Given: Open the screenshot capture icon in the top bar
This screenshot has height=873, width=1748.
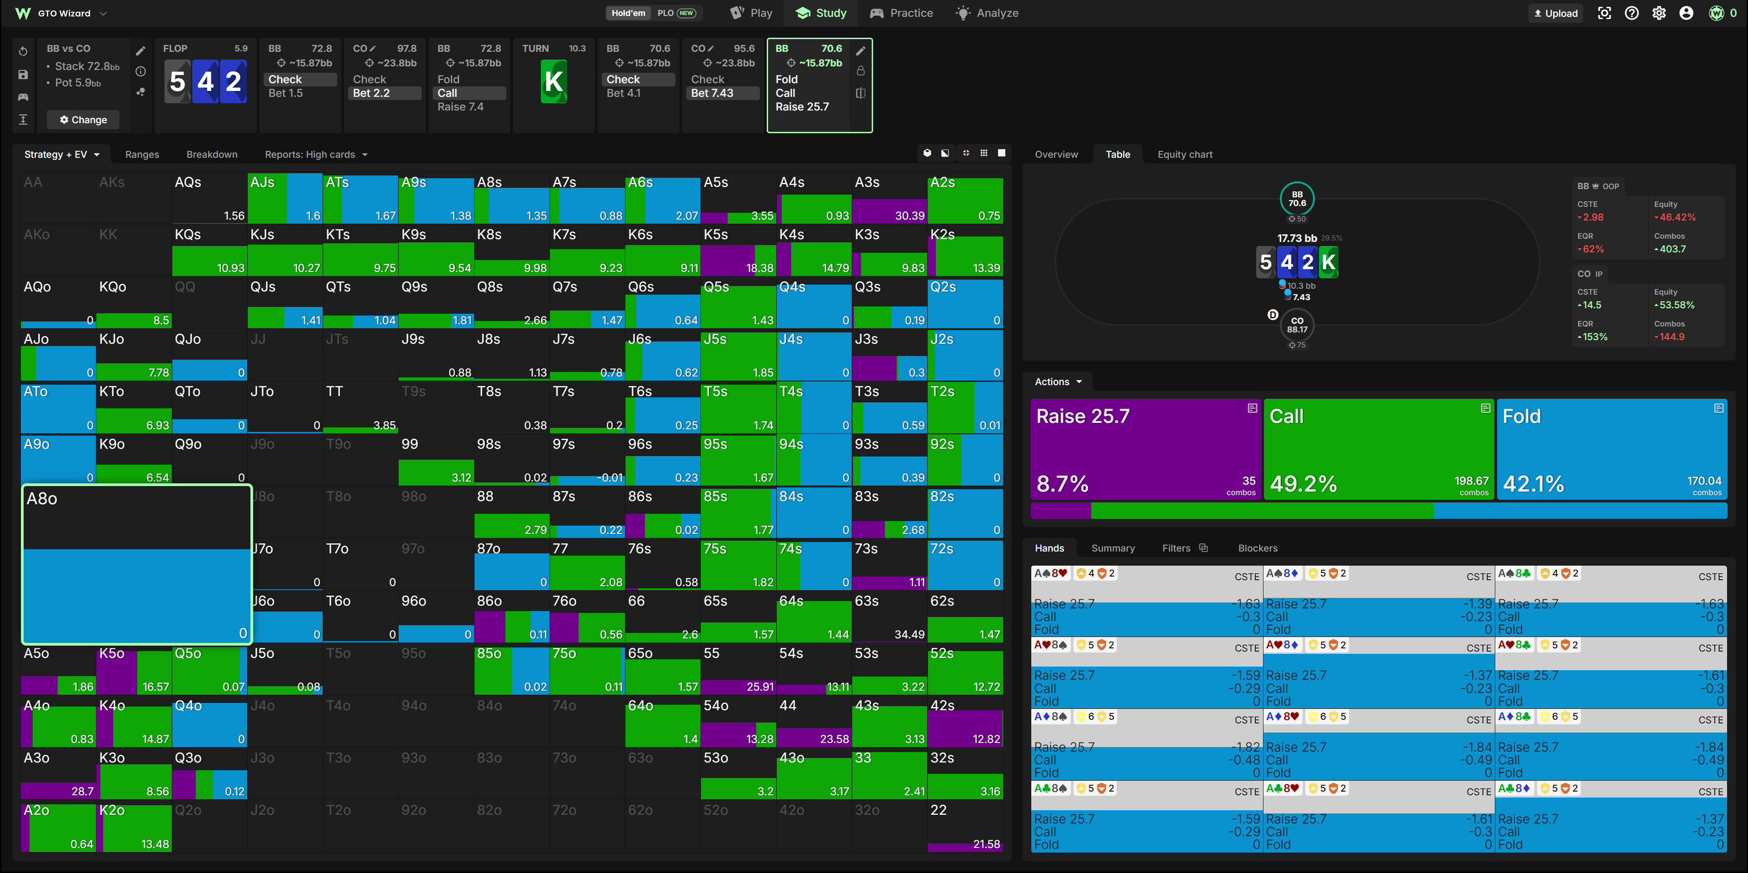Looking at the screenshot, I should click(x=1604, y=13).
